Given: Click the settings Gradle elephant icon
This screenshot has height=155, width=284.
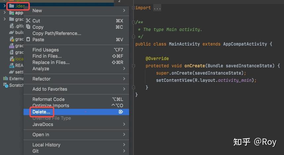Looking at the screenshot, I should point(12,72).
